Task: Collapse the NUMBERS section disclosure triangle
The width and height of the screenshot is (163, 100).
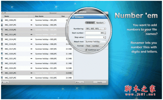Action: pyautogui.click(x=73, y=17)
